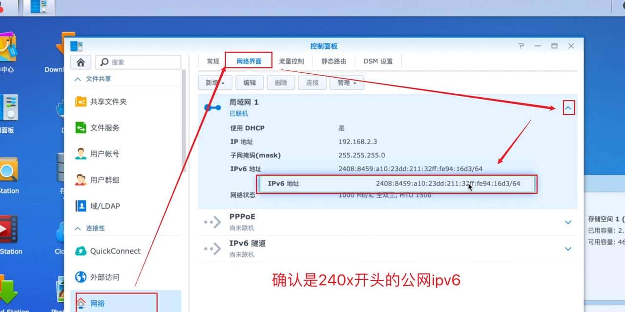Switch to the 静态路由 tab
The height and width of the screenshot is (312, 625).
coord(333,61)
